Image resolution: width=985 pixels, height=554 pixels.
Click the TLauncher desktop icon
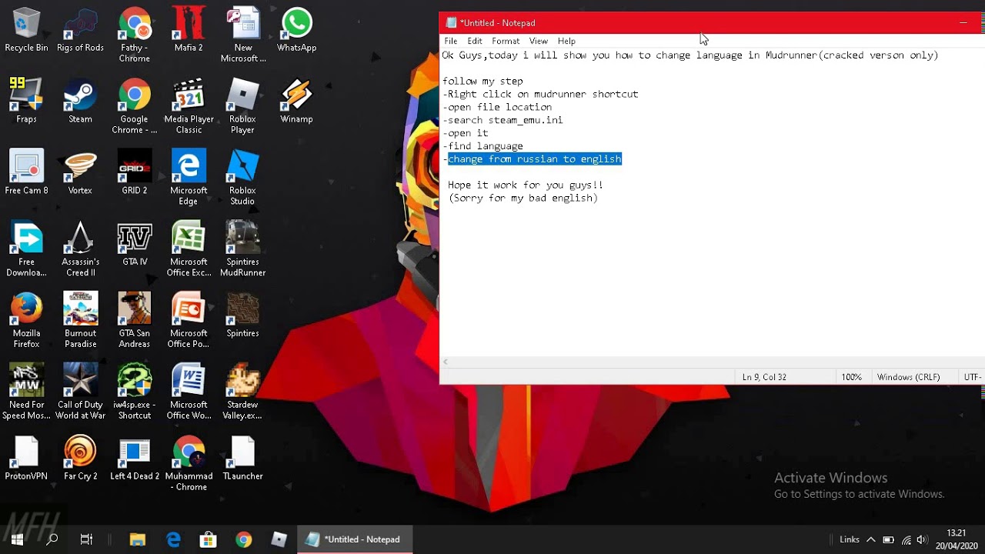tap(242, 459)
